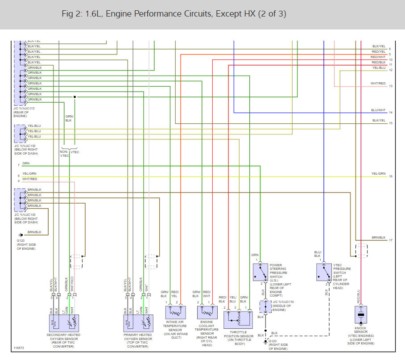Screen dimensions: 405x361
Task: Click the 'SECONDARY HEATED OXYGEN SENSOR' caption
Action: coord(63,340)
